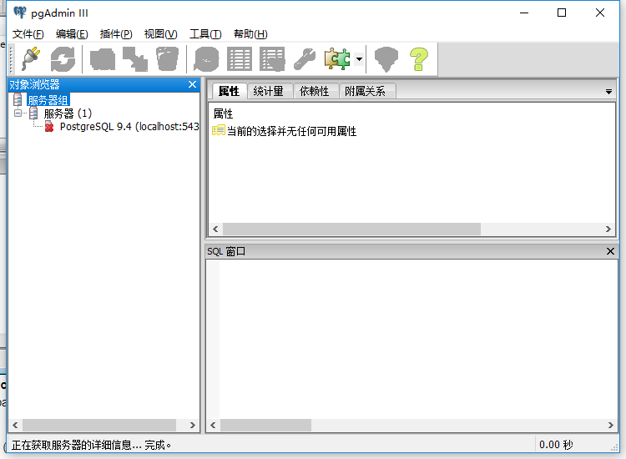Click the object properties toolbar icon
626x459 pixels.
coord(103,59)
